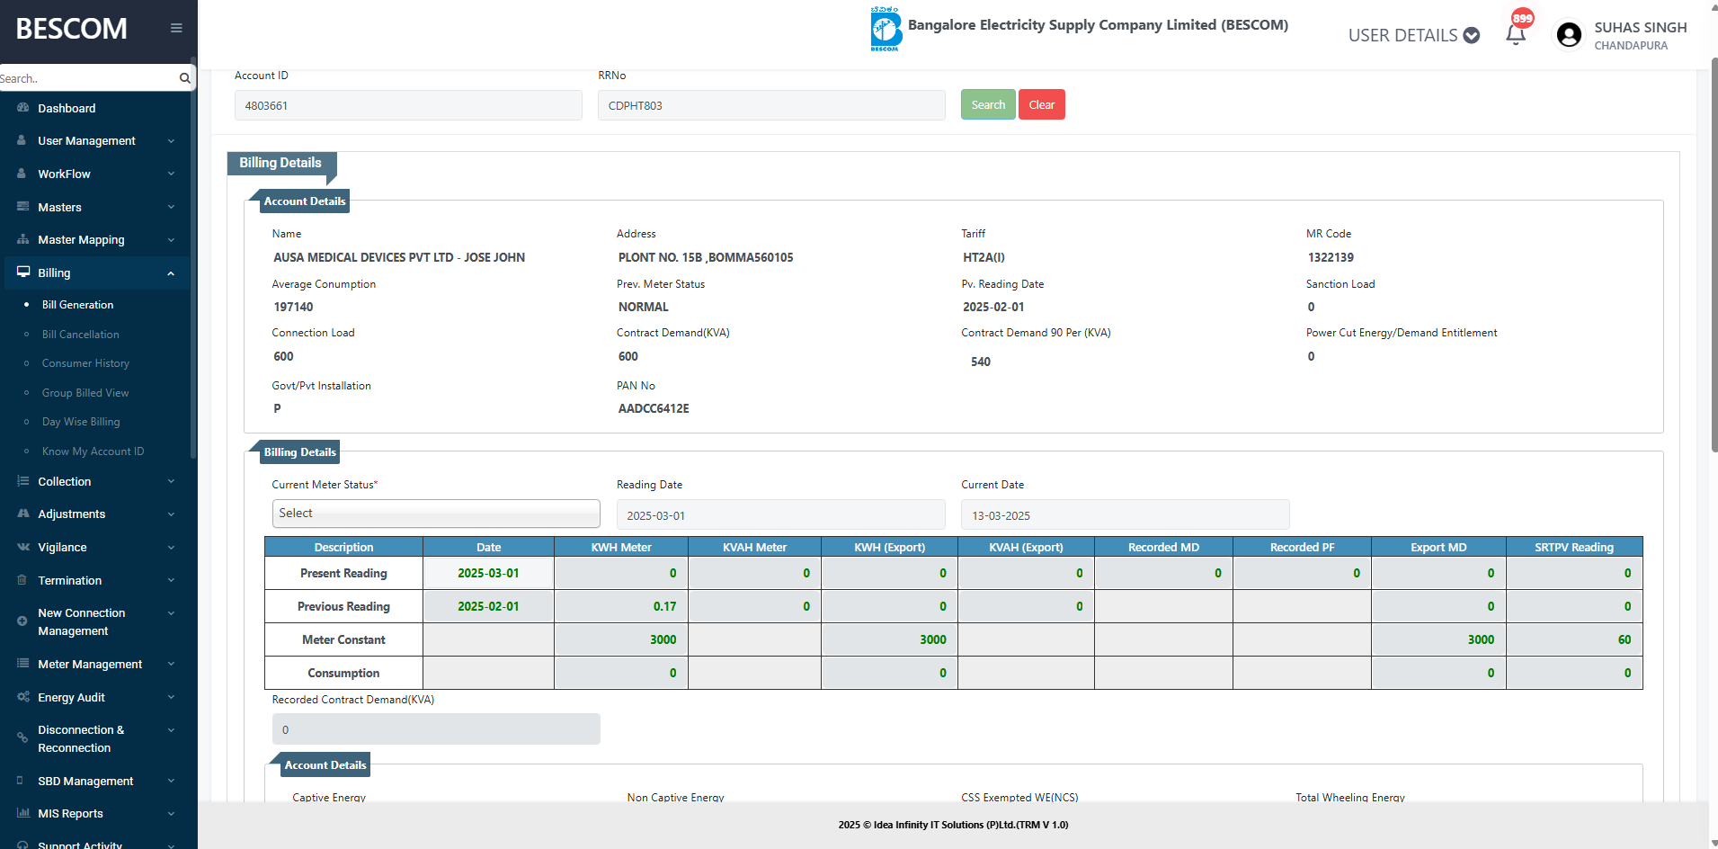This screenshot has height=849, width=1718.
Task: Click the Meter Management icon
Action: click(22, 664)
